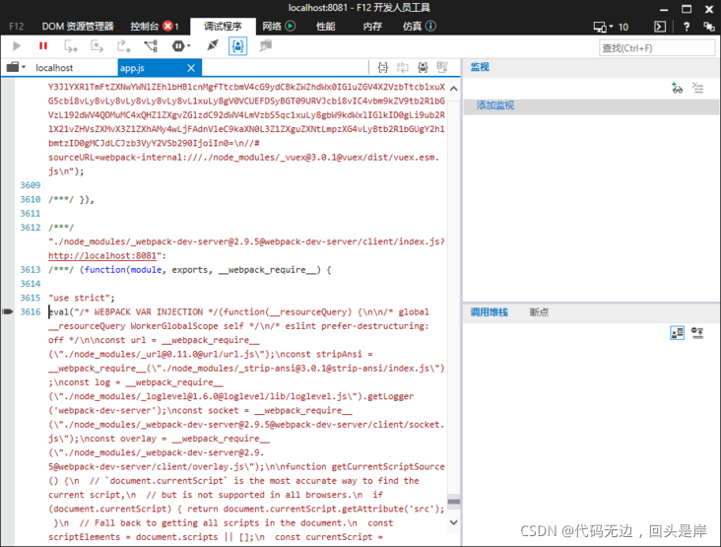Open the console drawer icon in header
The image size is (721, 547).
[x=660, y=27]
